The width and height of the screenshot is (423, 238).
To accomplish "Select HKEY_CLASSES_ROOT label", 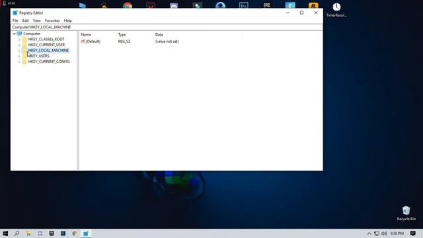I will point(46,39).
